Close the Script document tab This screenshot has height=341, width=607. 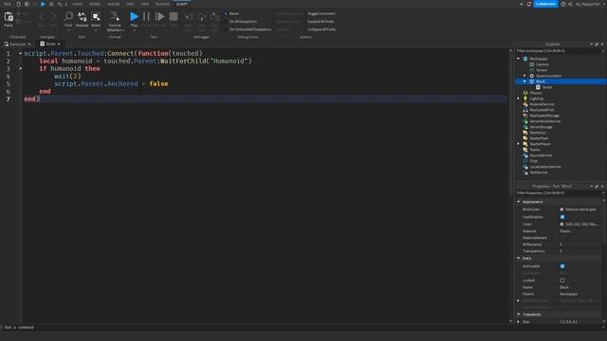coord(59,45)
